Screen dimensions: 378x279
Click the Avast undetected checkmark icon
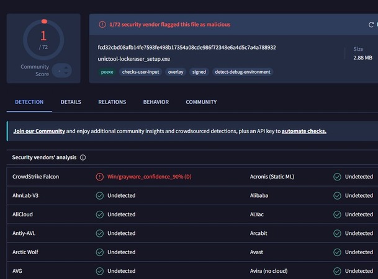coord(337,252)
